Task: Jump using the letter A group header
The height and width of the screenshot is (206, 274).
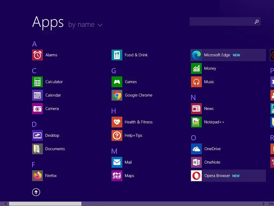Action: 35,44
